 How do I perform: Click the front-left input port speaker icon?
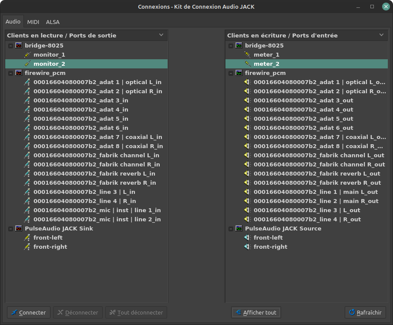click(x=248, y=237)
